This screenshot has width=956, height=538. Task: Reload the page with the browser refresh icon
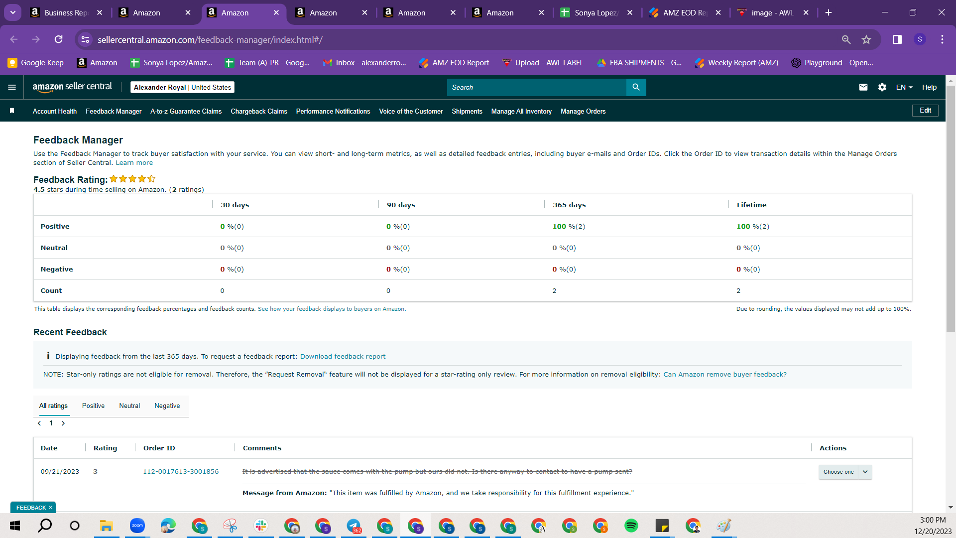point(58,39)
